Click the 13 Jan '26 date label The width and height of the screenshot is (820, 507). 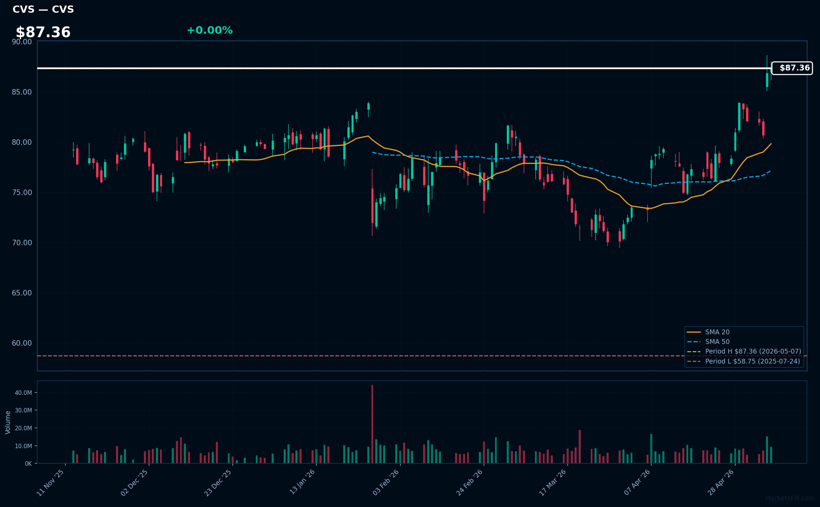coord(302,483)
